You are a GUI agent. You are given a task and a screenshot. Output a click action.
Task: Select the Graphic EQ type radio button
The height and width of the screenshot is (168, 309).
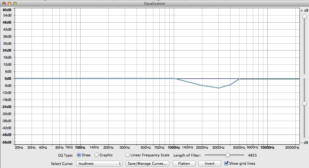[x=96, y=155]
